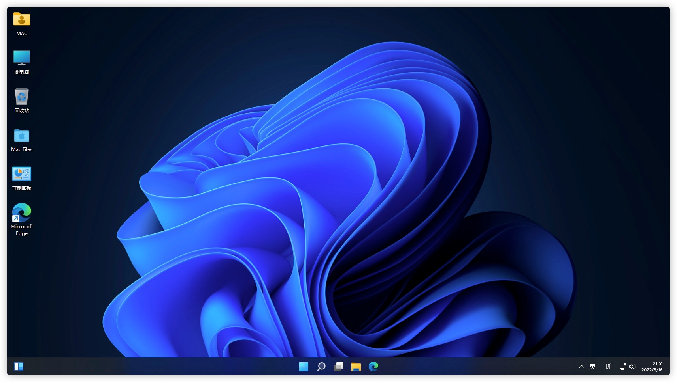Screen dimensions: 677x382
Task: Open taskbar Search magnifier
Action: tap(321, 367)
